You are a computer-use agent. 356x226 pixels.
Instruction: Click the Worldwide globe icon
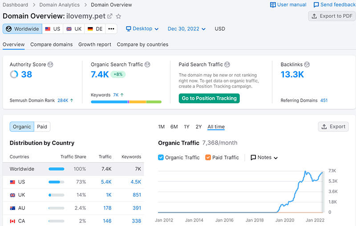8,29
